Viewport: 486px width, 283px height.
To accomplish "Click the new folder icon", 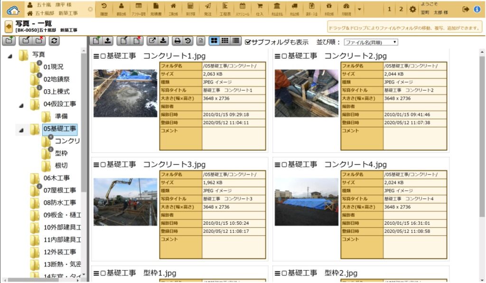I will (x=9, y=41).
